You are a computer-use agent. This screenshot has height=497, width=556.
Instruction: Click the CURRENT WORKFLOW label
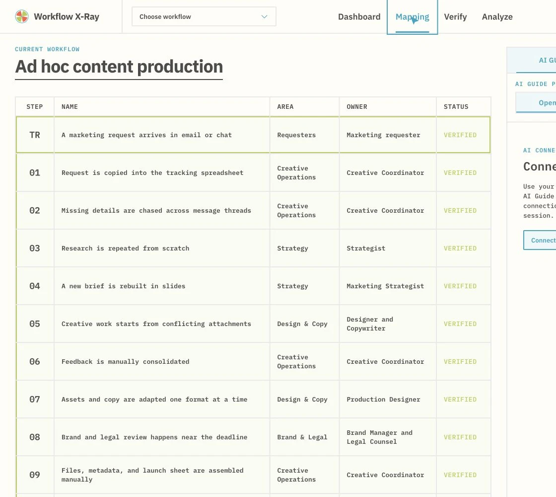47,49
